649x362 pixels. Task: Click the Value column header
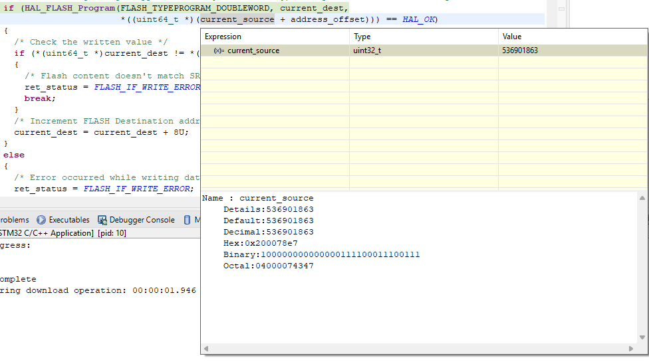pos(573,37)
